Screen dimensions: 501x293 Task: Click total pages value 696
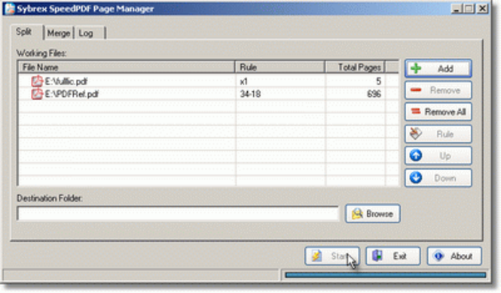tap(374, 94)
